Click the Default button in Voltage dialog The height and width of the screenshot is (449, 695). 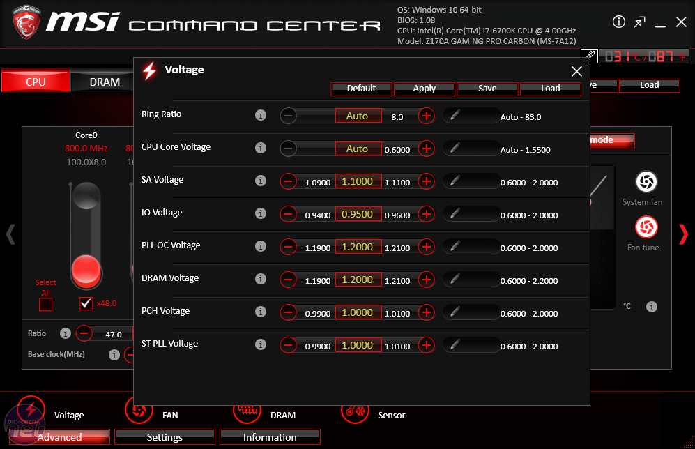pos(361,89)
